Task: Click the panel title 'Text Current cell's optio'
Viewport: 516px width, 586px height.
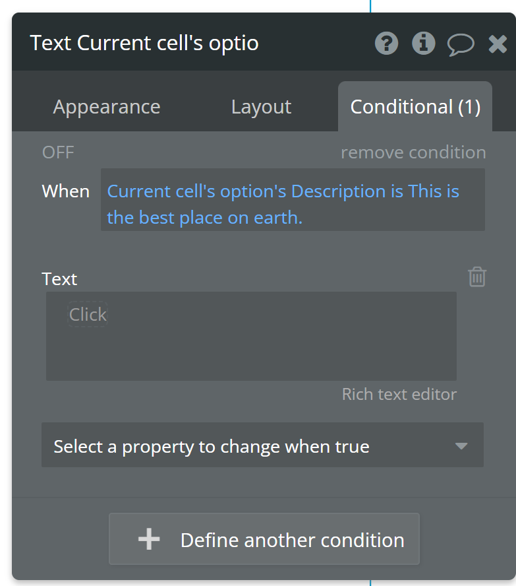Action: pos(144,44)
